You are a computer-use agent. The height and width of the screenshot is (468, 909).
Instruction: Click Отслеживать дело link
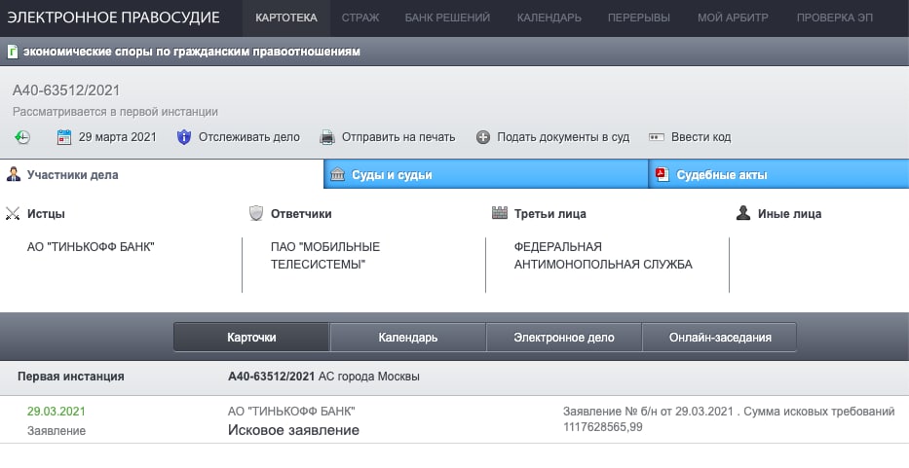click(x=249, y=137)
